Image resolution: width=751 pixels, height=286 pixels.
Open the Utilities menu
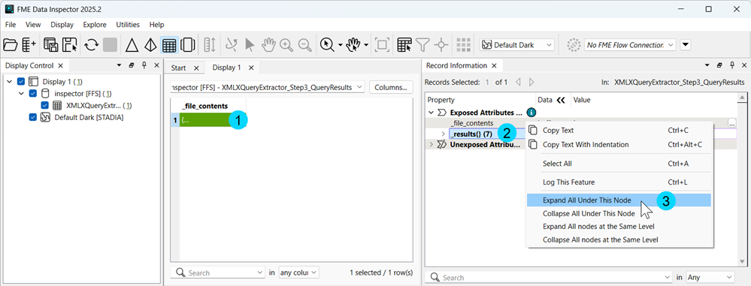tap(128, 24)
